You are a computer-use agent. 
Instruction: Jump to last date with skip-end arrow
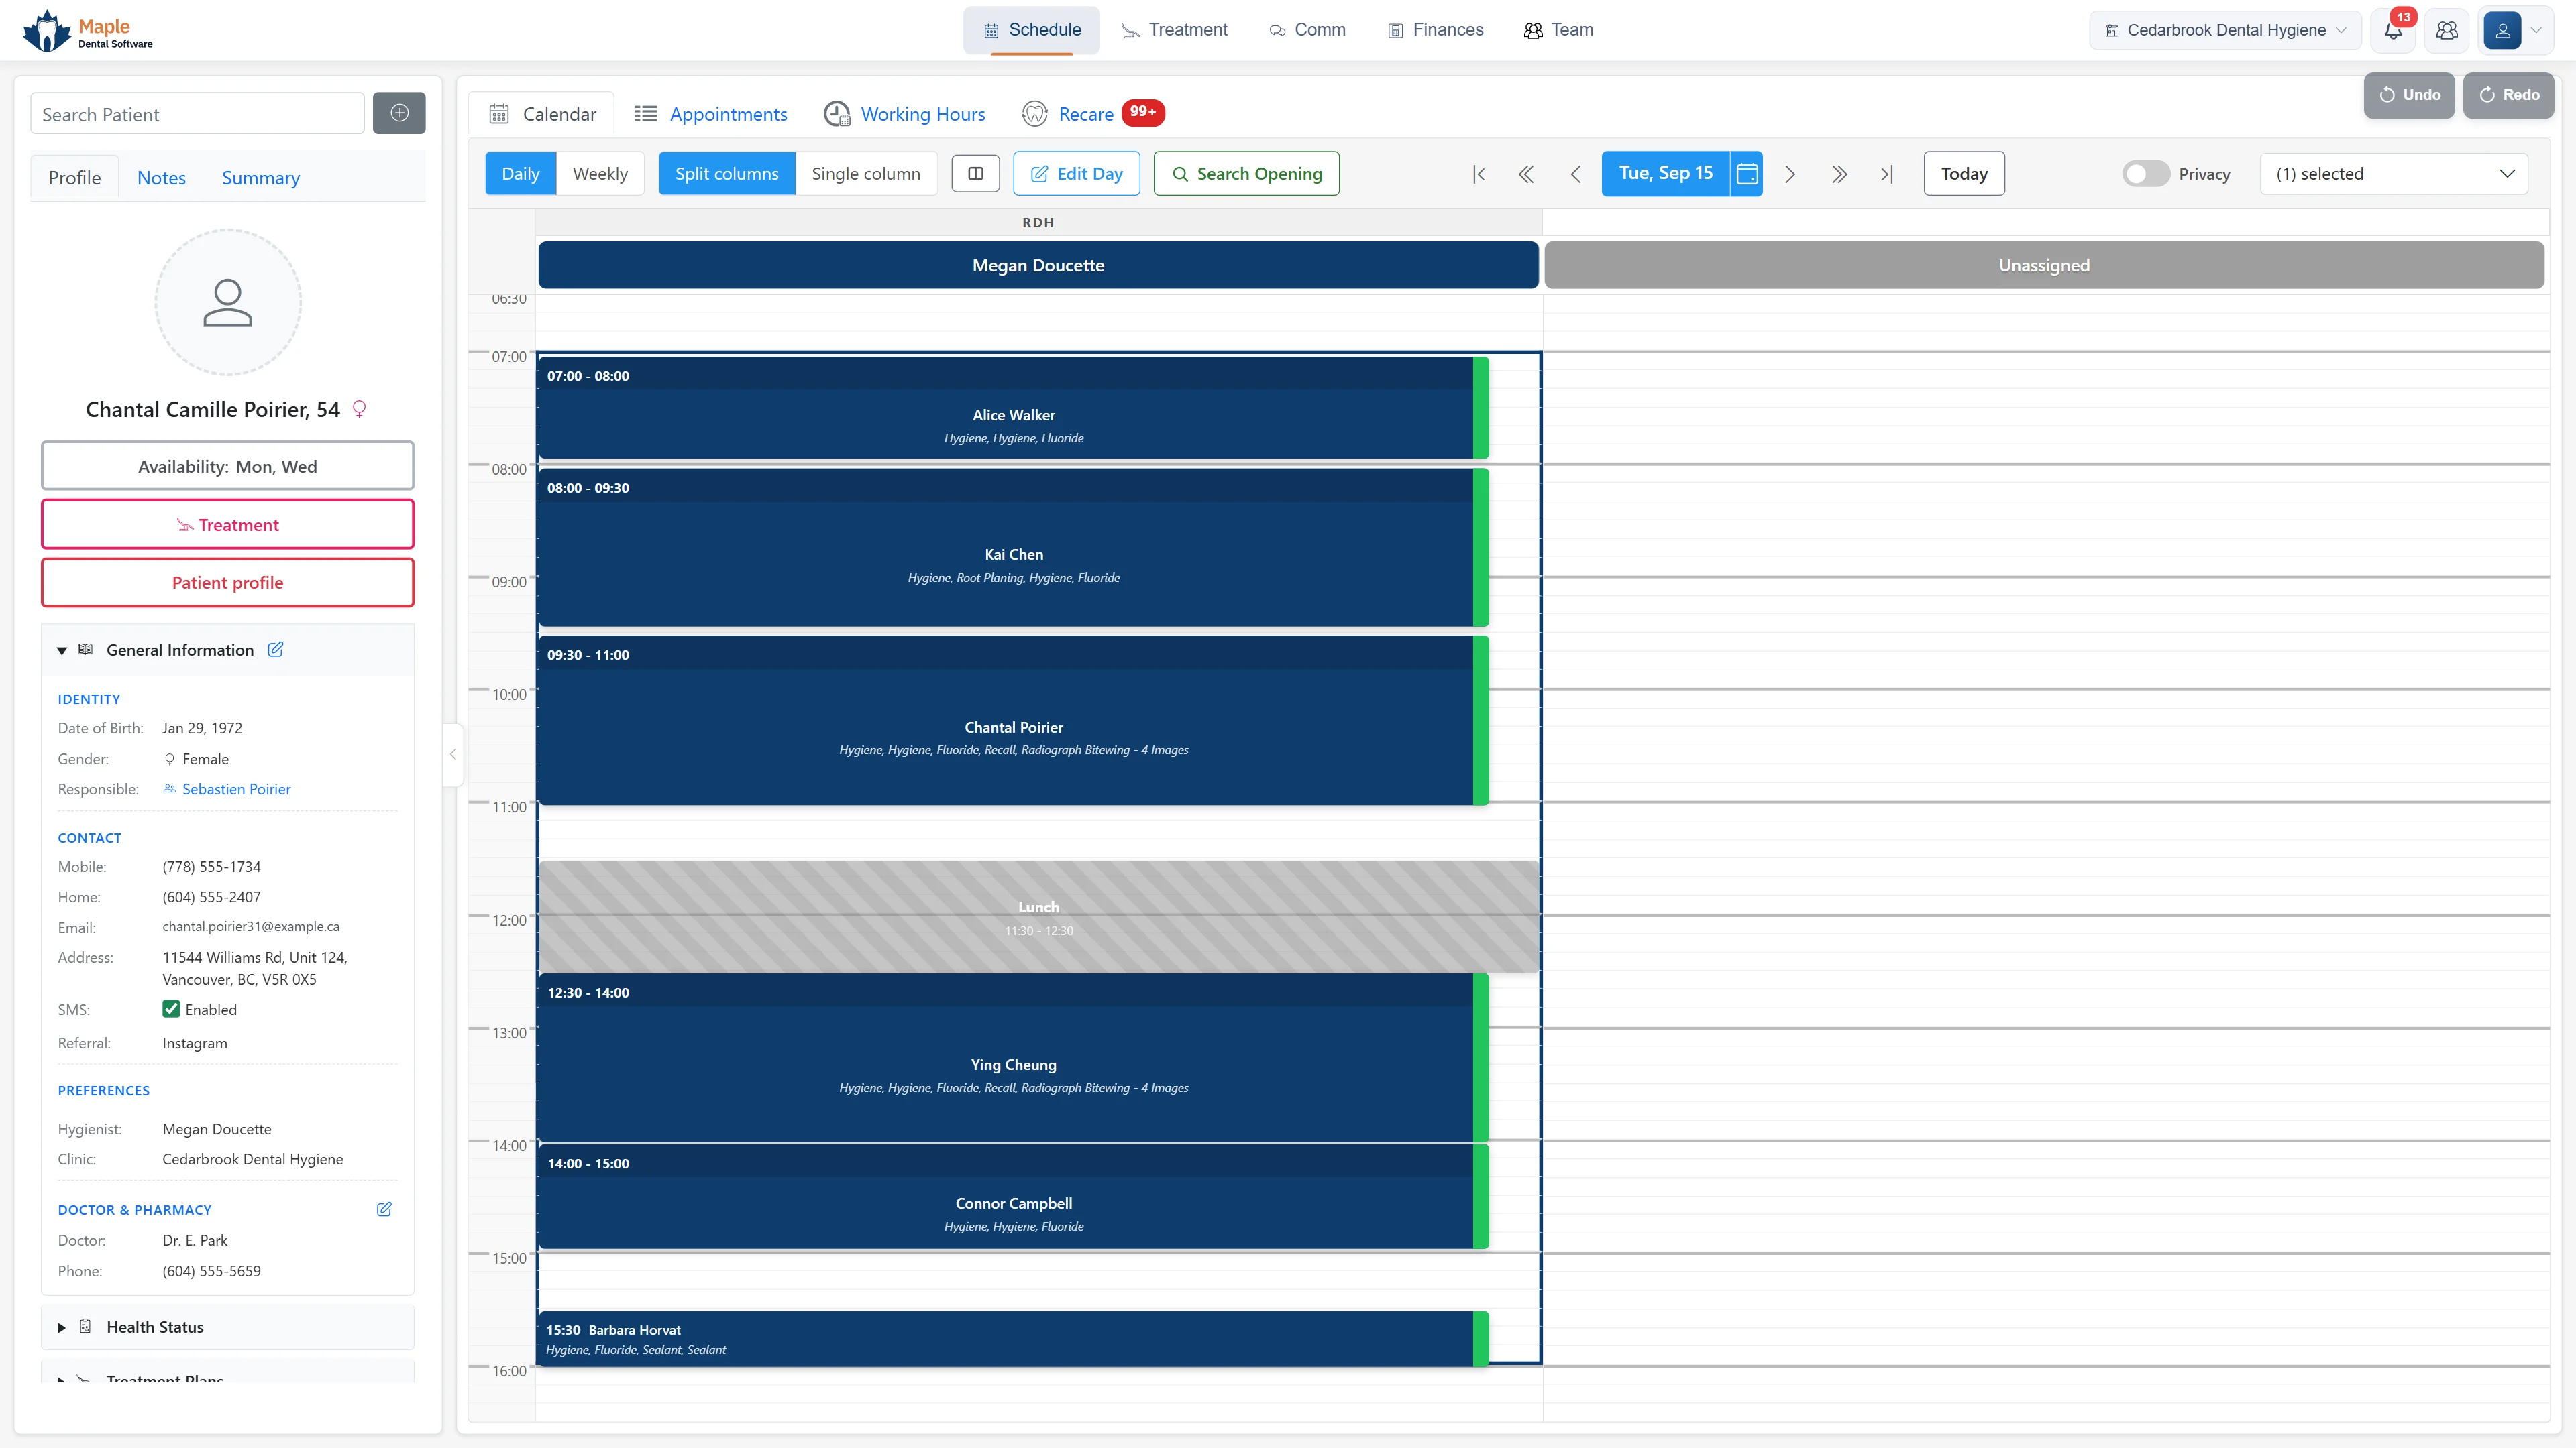(1887, 174)
